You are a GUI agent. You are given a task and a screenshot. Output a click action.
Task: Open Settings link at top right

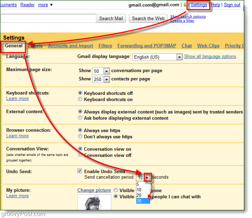click(199, 5)
